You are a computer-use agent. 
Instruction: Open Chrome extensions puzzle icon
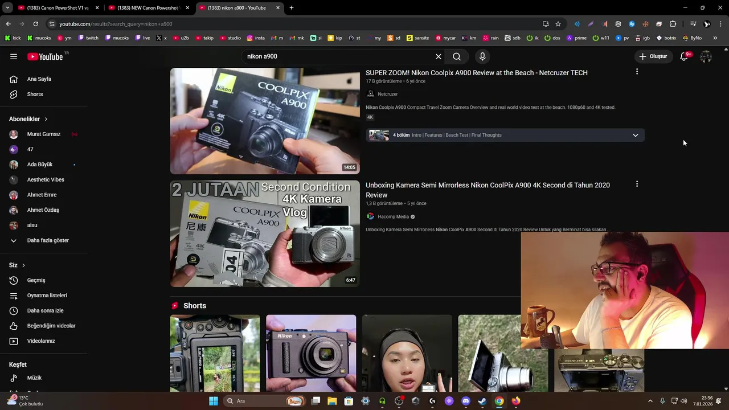[x=673, y=24]
